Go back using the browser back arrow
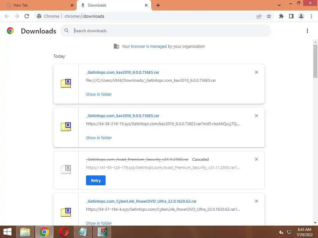The width and height of the screenshot is (318, 238). pyautogui.click(x=7, y=16)
